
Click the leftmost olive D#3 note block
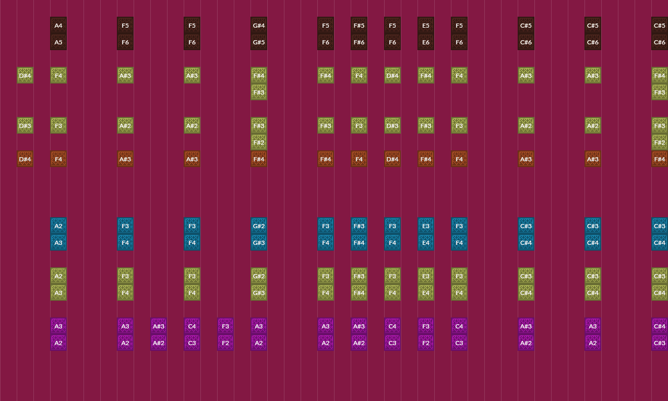tap(25, 126)
